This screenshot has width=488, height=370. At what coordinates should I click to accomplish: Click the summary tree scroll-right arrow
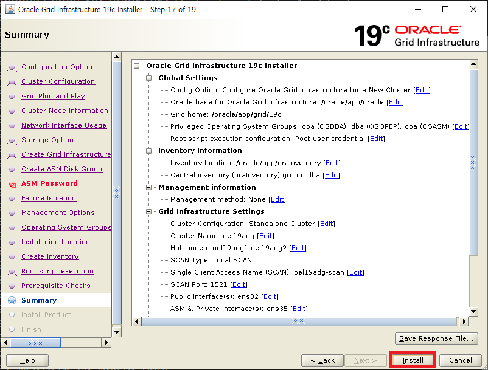(x=464, y=321)
